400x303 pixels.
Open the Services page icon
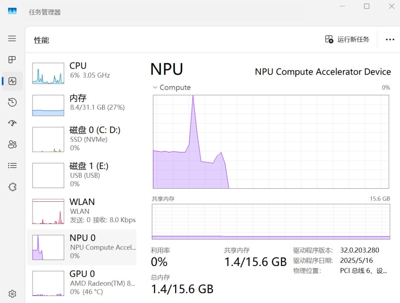tap(12, 187)
